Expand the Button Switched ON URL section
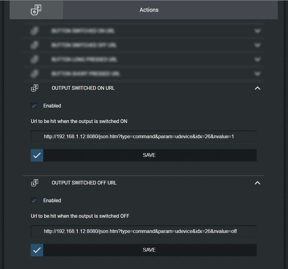Image resolution: width=288 pixels, height=269 pixels. [257, 31]
